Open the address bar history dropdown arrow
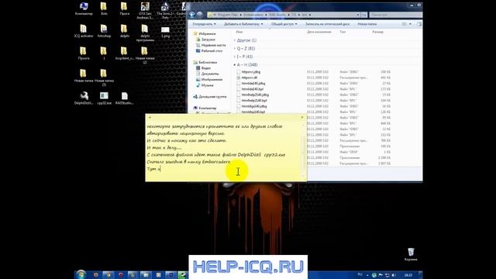Viewport: 496px width, 279px height. click(358, 15)
